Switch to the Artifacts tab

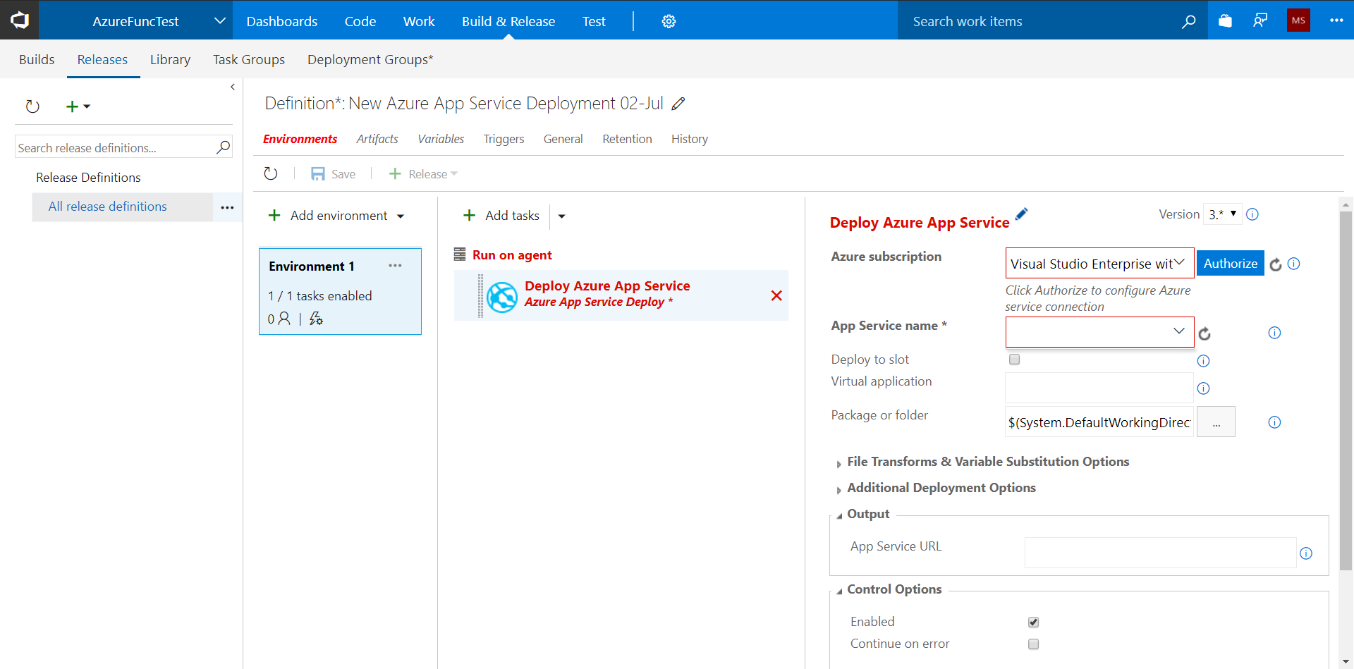[377, 139]
